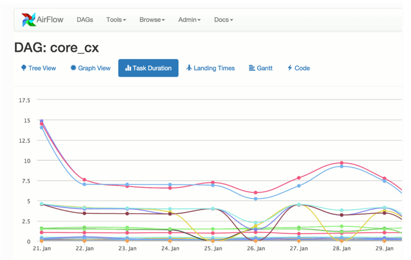
Task: Click the '25. Jan' x-axis label
Action: pos(213,249)
